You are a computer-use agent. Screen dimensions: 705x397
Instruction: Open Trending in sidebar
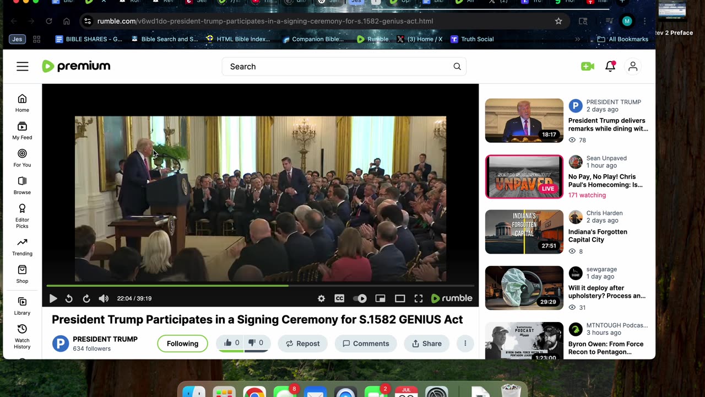pyautogui.click(x=22, y=247)
